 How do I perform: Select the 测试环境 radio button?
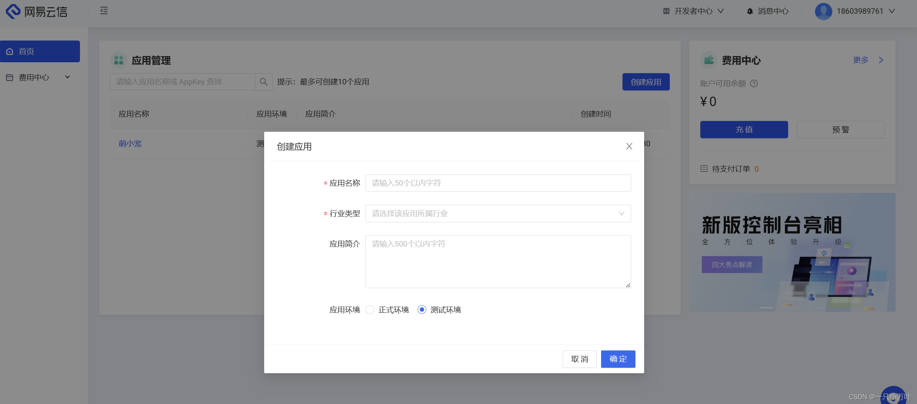[421, 310]
